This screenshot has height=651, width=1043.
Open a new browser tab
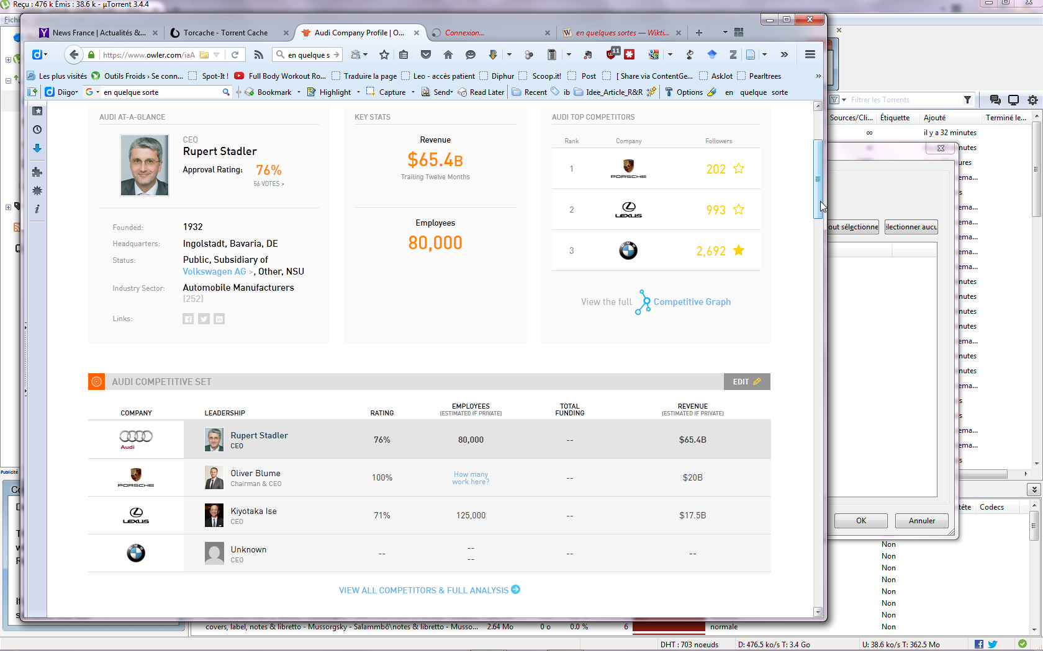click(x=699, y=32)
